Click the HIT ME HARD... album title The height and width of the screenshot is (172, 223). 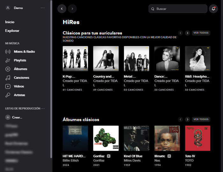tap(74, 156)
